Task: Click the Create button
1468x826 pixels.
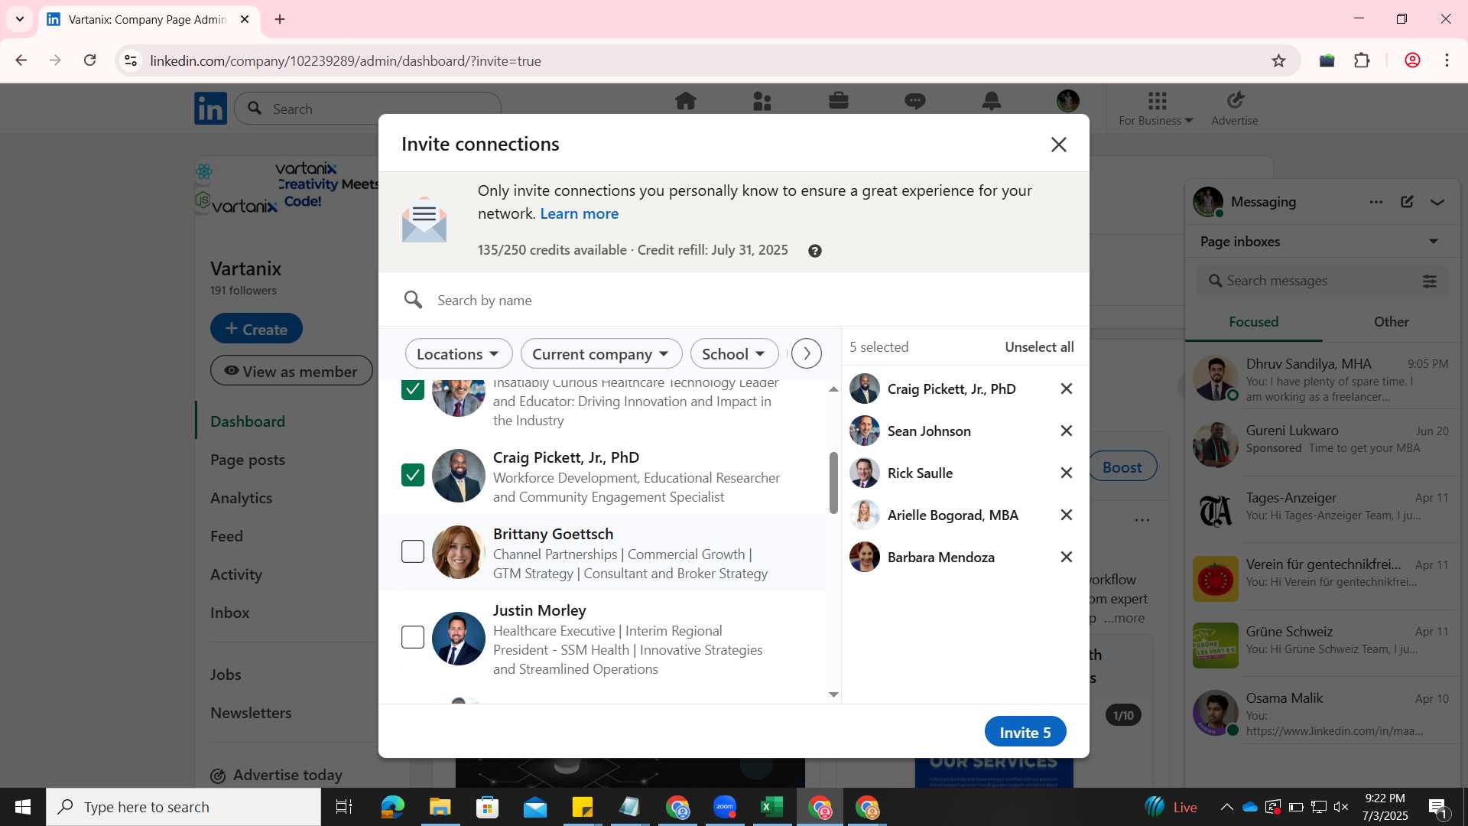Action: [x=256, y=329]
